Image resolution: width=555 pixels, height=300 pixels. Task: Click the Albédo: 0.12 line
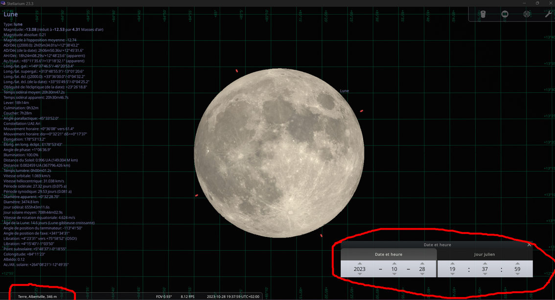click(14, 259)
